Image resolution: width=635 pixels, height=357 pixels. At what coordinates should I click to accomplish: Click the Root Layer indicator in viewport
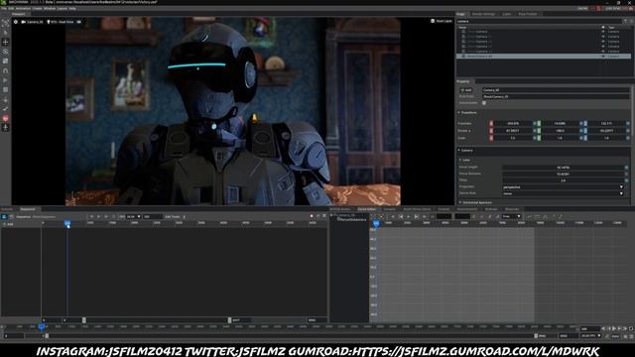441,21
